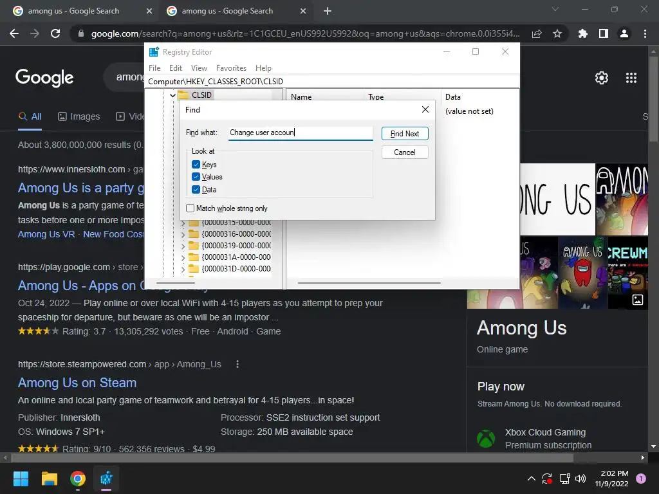Reload the Google search page
Image resolution: width=659 pixels, height=494 pixels.
click(x=55, y=33)
